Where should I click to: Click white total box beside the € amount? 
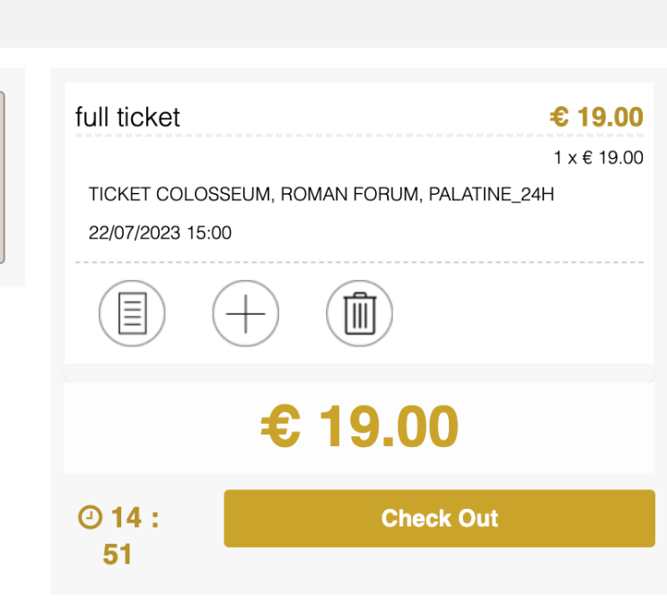coord(553,427)
